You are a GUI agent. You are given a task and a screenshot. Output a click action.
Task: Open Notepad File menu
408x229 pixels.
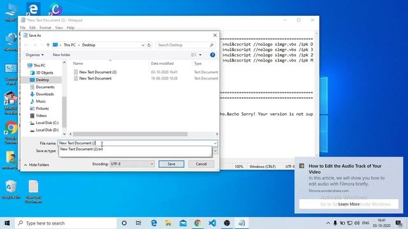[23, 27]
